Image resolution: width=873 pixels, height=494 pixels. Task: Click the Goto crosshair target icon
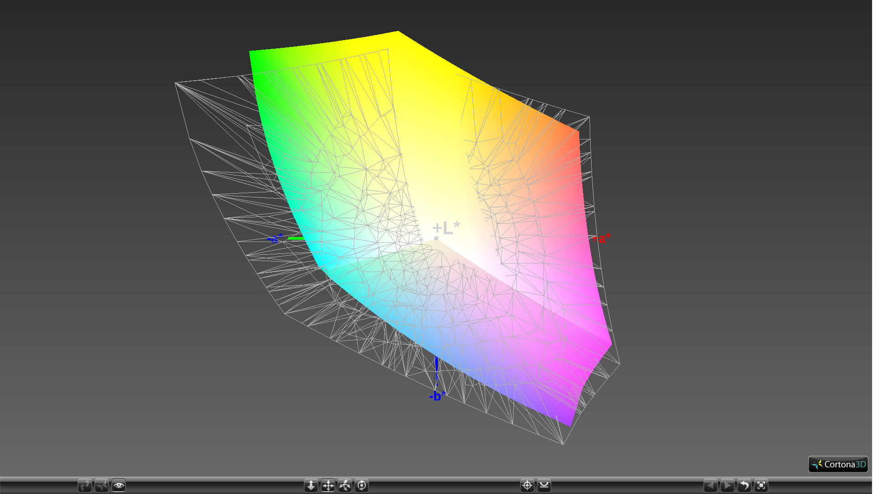coord(527,485)
